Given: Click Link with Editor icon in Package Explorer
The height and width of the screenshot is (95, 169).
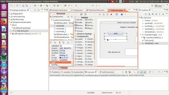Looking at the screenshot, I should (x=39, y=10).
